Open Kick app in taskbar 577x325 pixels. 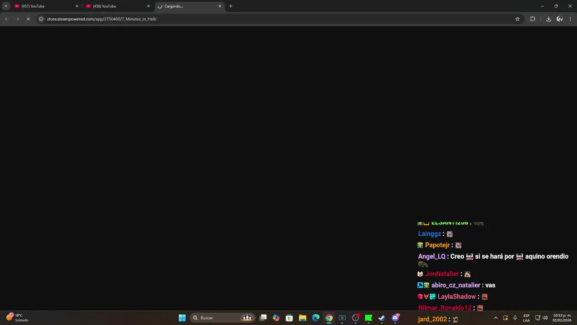click(369, 318)
